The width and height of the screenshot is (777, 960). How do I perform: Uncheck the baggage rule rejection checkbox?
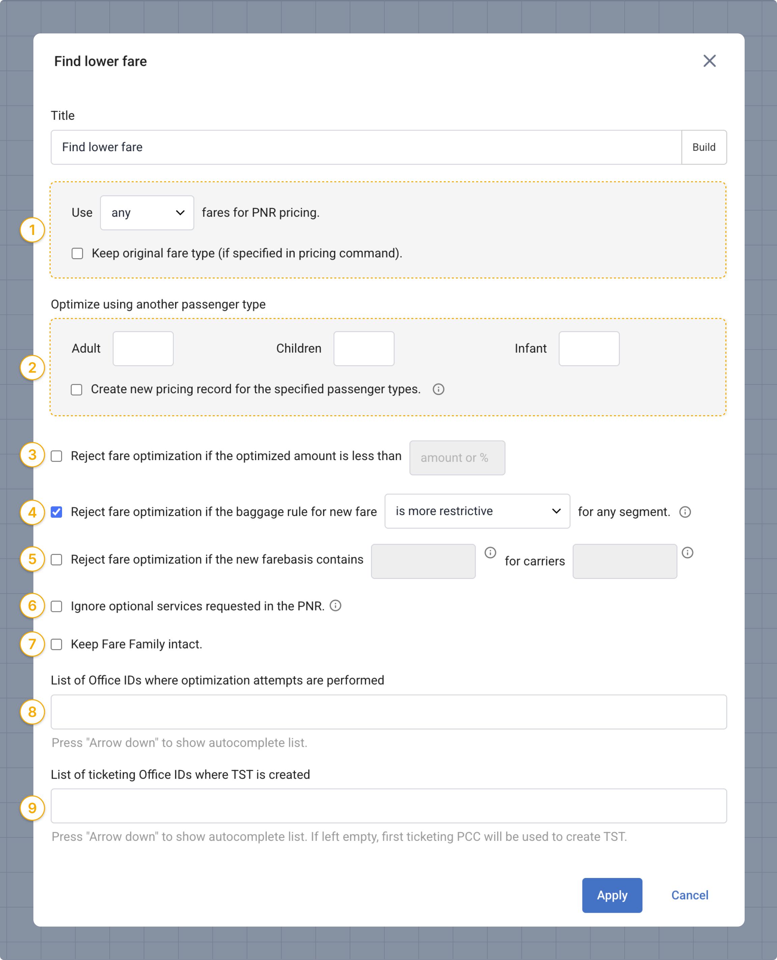pyautogui.click(x=56, y=512)
